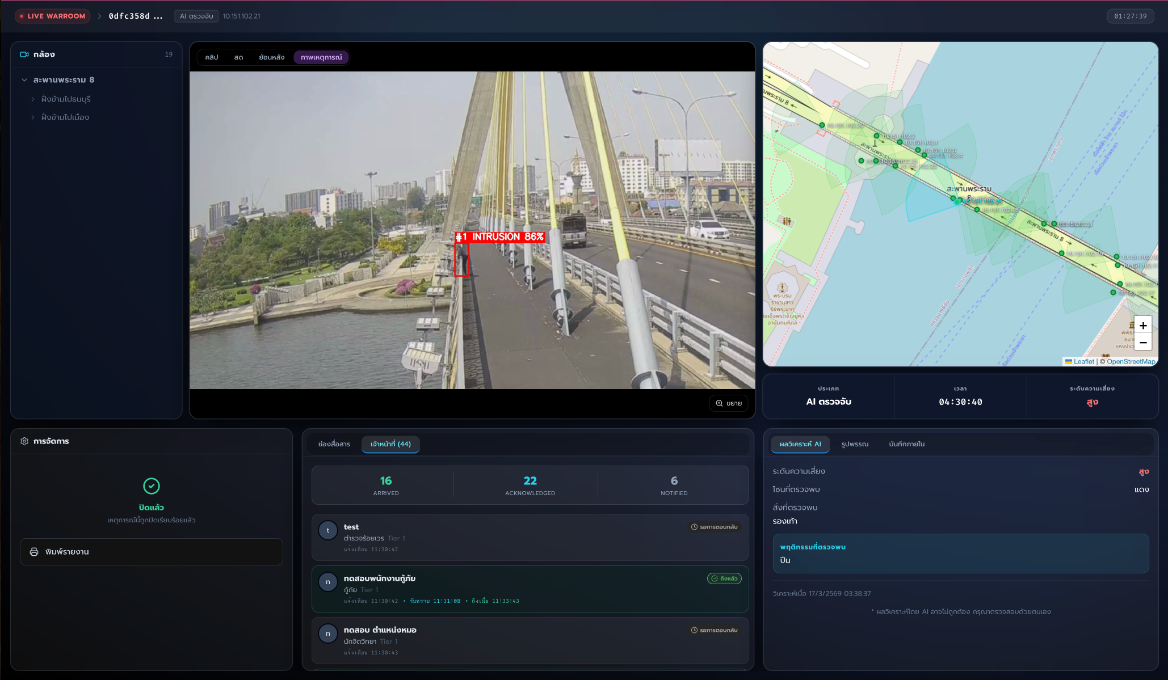Click the green closed-status check icon
The width and height of the screenshot is (1168, 680).
tap(152, 486)
